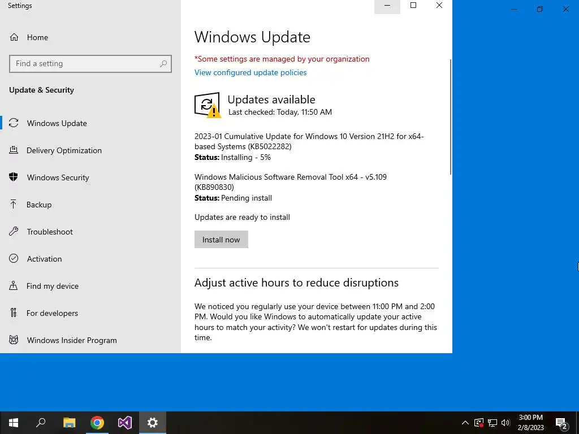Image resolution: width=579 pixels, height=434 pixels.
Task: Click the Update & Security sidebar heading
Action: pos(41,90)
